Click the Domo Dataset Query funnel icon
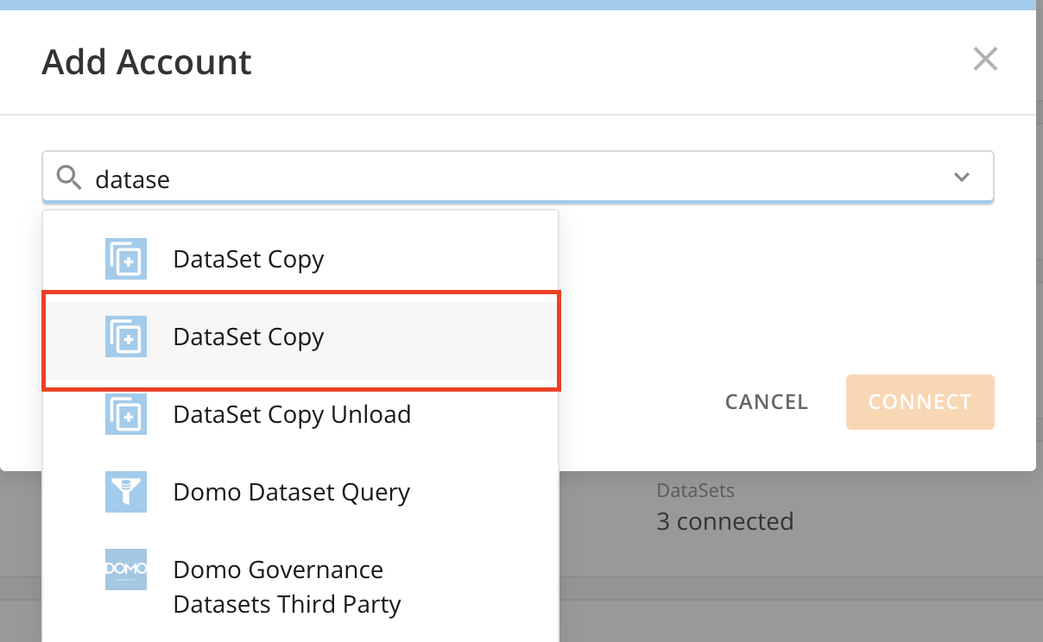Viewport: 1043px width, 642px height. pos(126,492)
